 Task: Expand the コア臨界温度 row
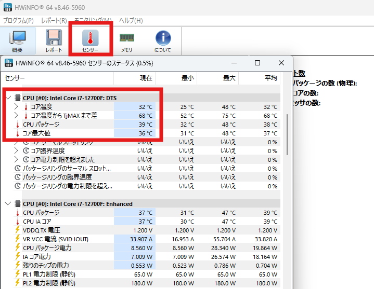16,150
